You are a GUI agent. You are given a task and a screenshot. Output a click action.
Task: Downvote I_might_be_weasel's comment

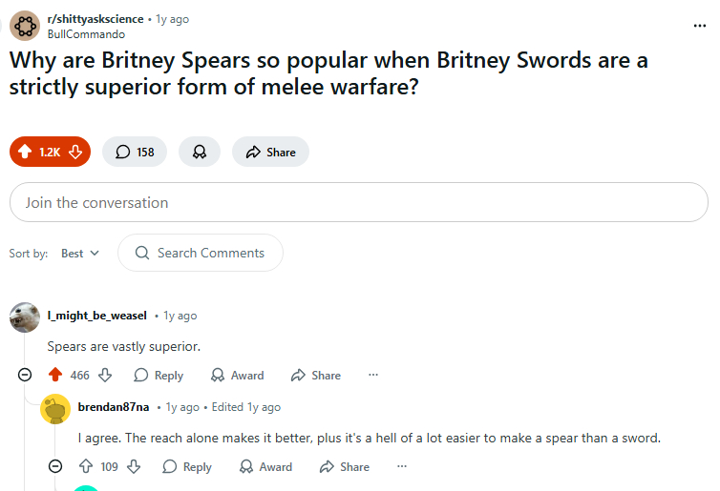pyautogui.click(x=106, y=376)
